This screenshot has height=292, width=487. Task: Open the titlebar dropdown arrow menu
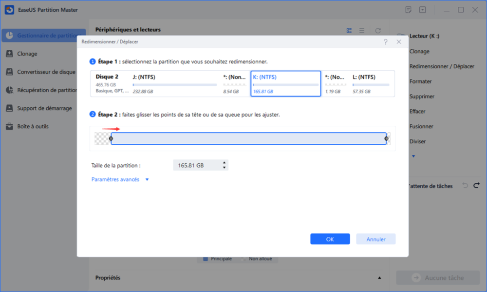pyautogui.click(x=422, y=9)
